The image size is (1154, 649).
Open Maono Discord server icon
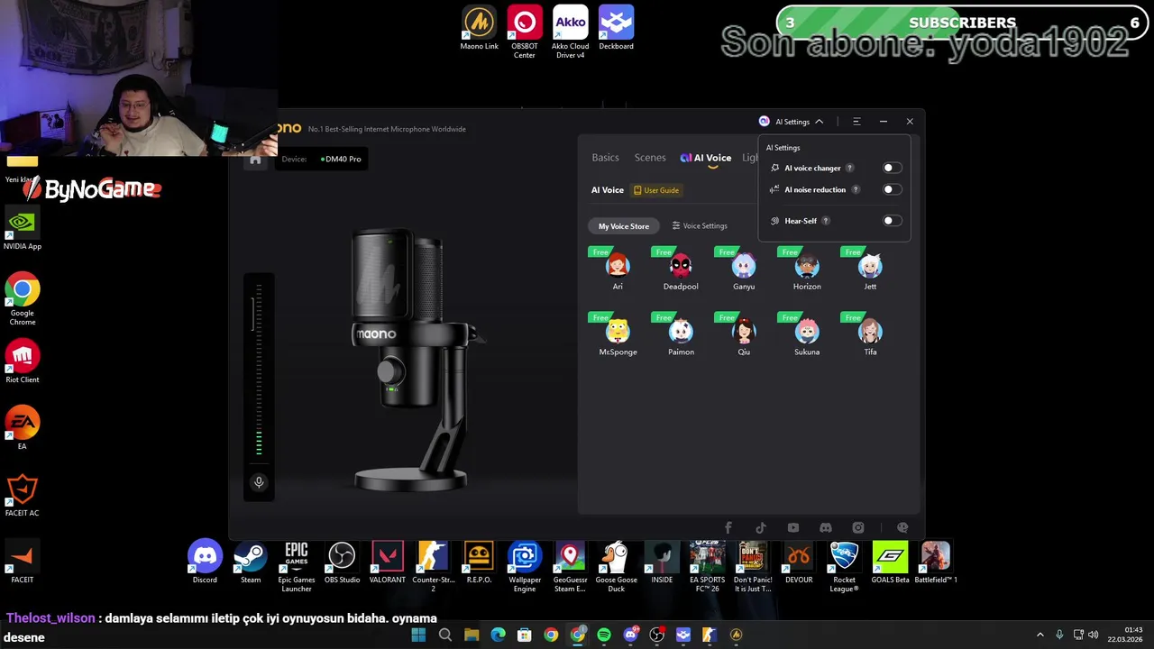826,527
